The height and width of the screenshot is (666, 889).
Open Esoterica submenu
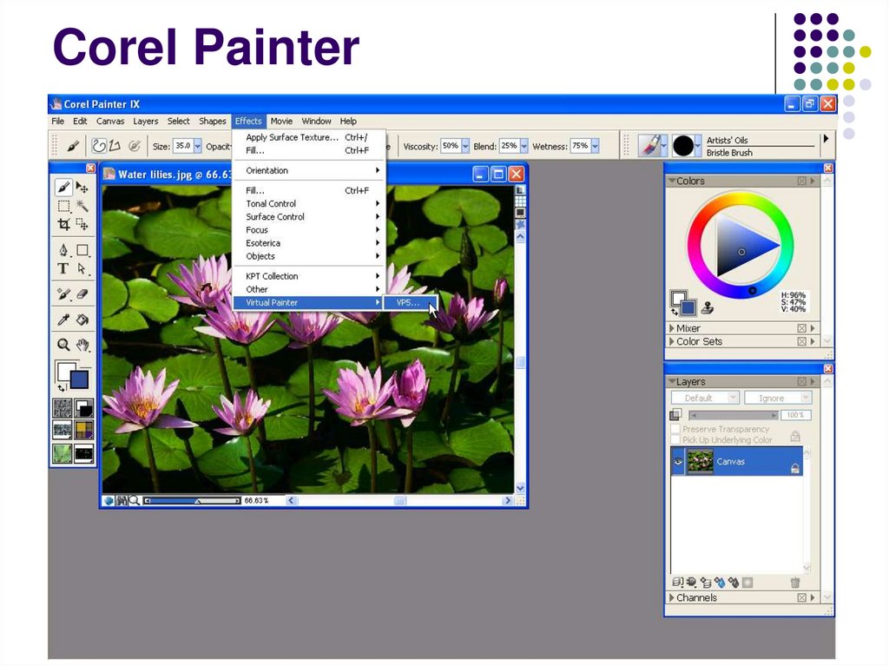(309, 243)
